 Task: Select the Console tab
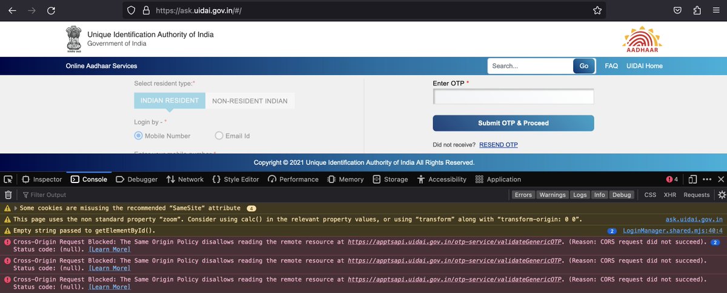pyautogui.click(x=89, y=179)
